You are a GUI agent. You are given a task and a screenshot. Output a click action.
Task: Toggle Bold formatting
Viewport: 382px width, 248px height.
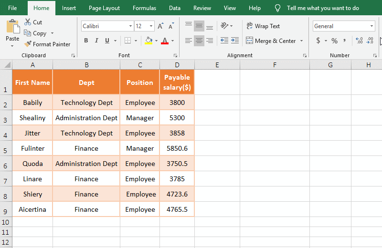(86, 41)
